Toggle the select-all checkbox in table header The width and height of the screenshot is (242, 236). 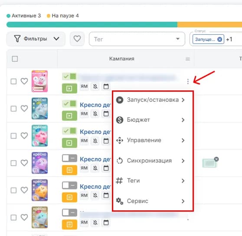point(15,59)
